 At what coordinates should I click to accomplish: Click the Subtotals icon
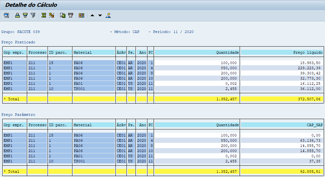(51, 15)
